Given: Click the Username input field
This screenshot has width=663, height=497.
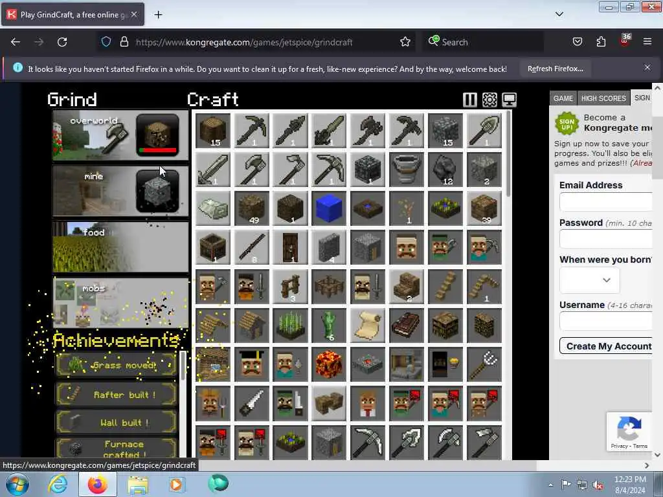Looking at the screenshot, I should tap(605, 321).
